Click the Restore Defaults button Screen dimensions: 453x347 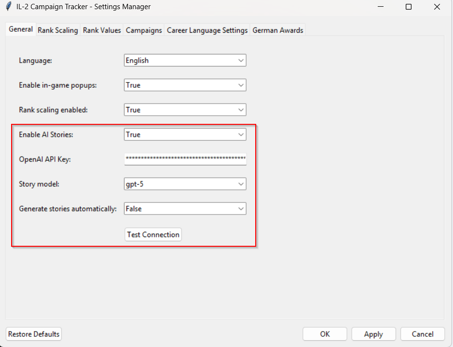34,334
